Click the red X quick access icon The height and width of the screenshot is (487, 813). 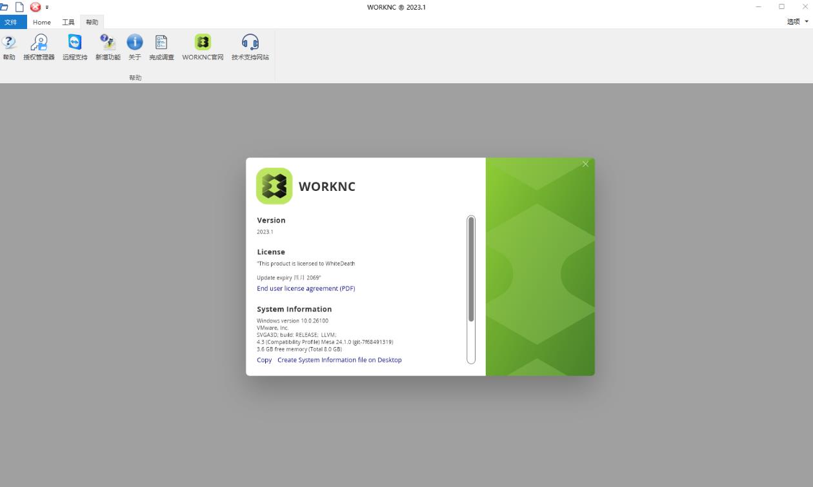pos(35,7)
